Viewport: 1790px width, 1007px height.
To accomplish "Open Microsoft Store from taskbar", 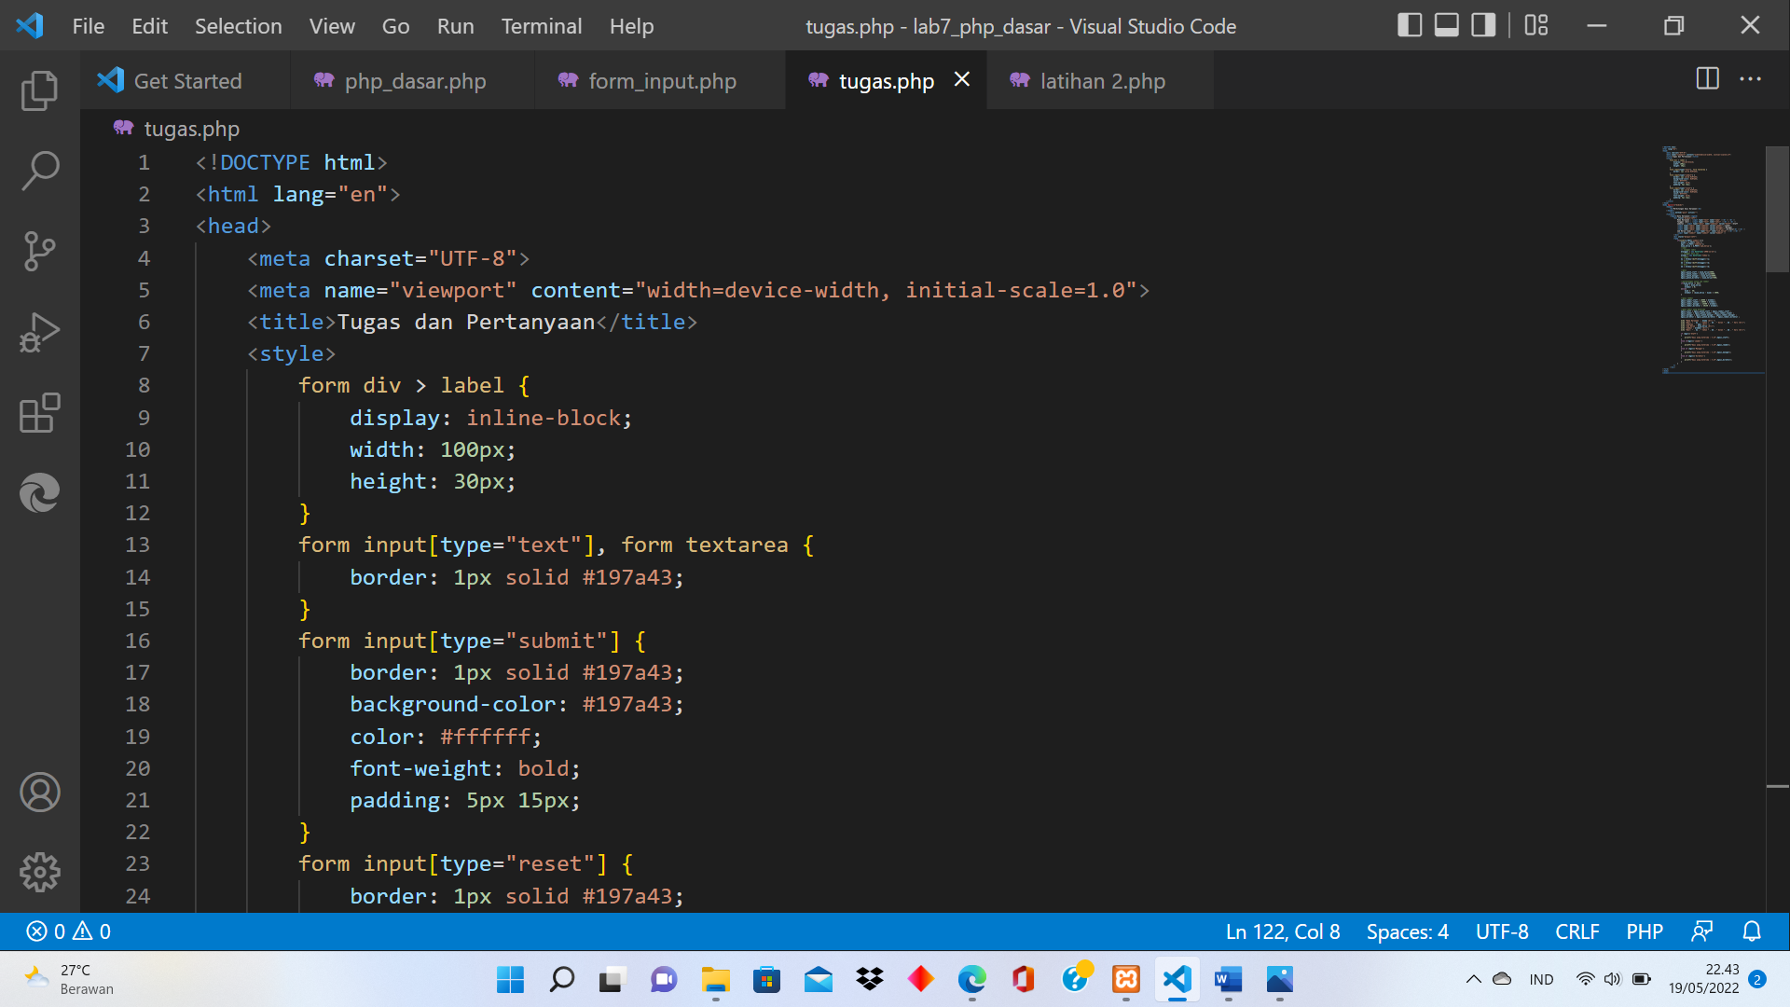I will [x=766, y=979].
